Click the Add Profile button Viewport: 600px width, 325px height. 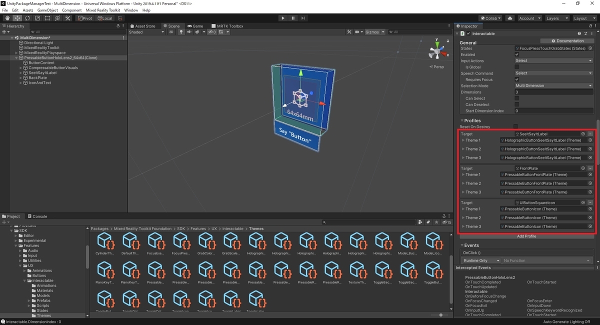click(526, 236)
